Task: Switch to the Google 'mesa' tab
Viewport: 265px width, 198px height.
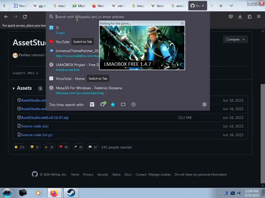Action: (138, 6)
